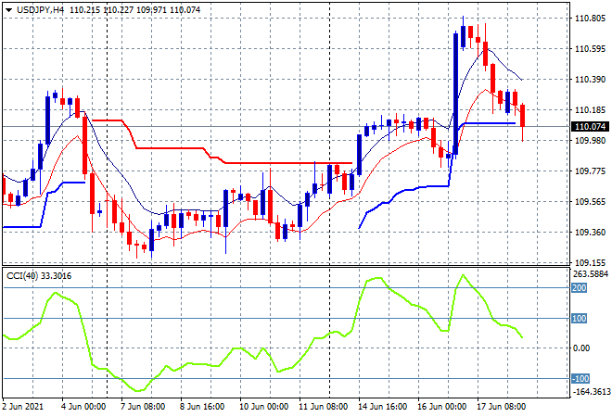Click the CCI 100 level label
This screenshot has width=612, height=417.
click(580, 318)
